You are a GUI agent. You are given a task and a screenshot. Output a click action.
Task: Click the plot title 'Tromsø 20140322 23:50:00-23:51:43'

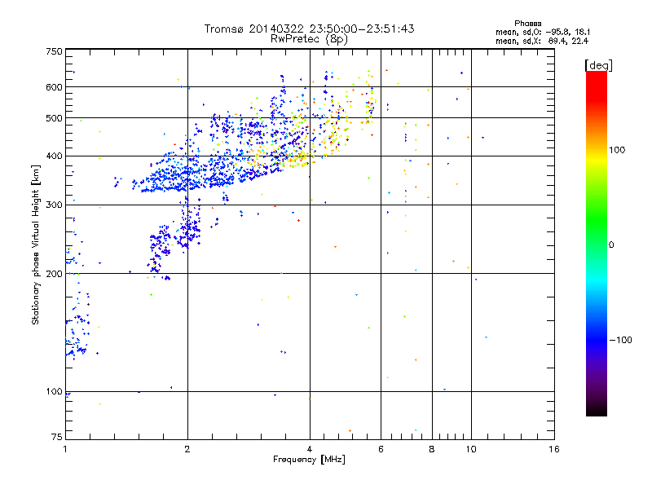[309, 29]
